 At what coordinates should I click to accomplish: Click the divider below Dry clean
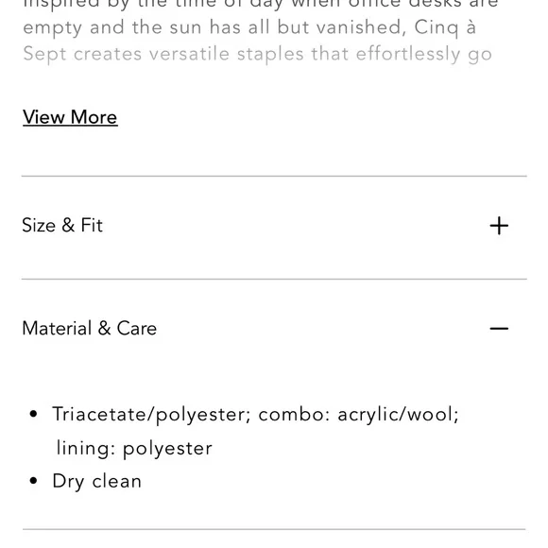coord(274,529)
